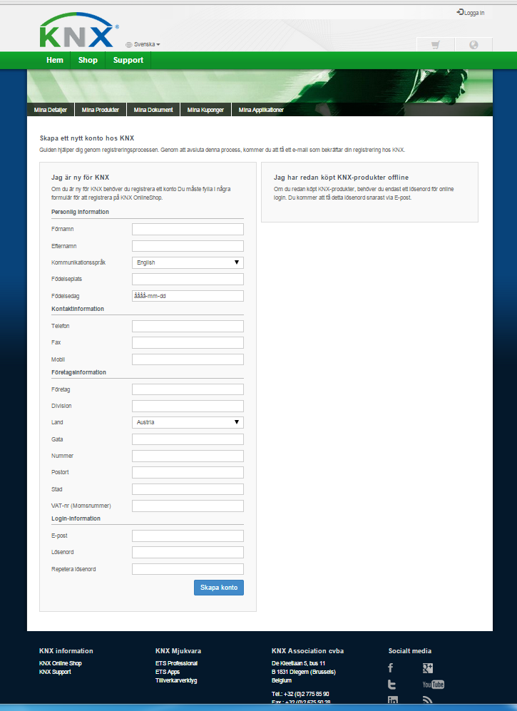Open the Support menu
517x711 pixels.
click(128, 60)
